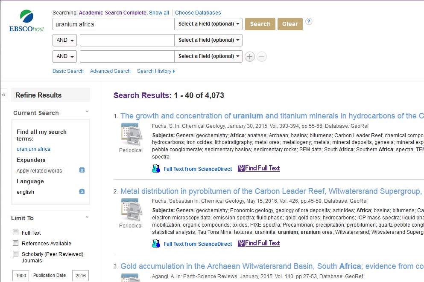This screenshot has width=424, height=282.
Task: Click Periodical icon for result 1
Action: pos(131,134)
